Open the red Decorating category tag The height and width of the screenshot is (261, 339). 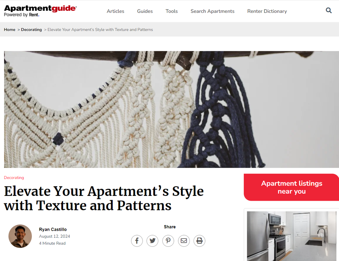(x=14, y=178)
